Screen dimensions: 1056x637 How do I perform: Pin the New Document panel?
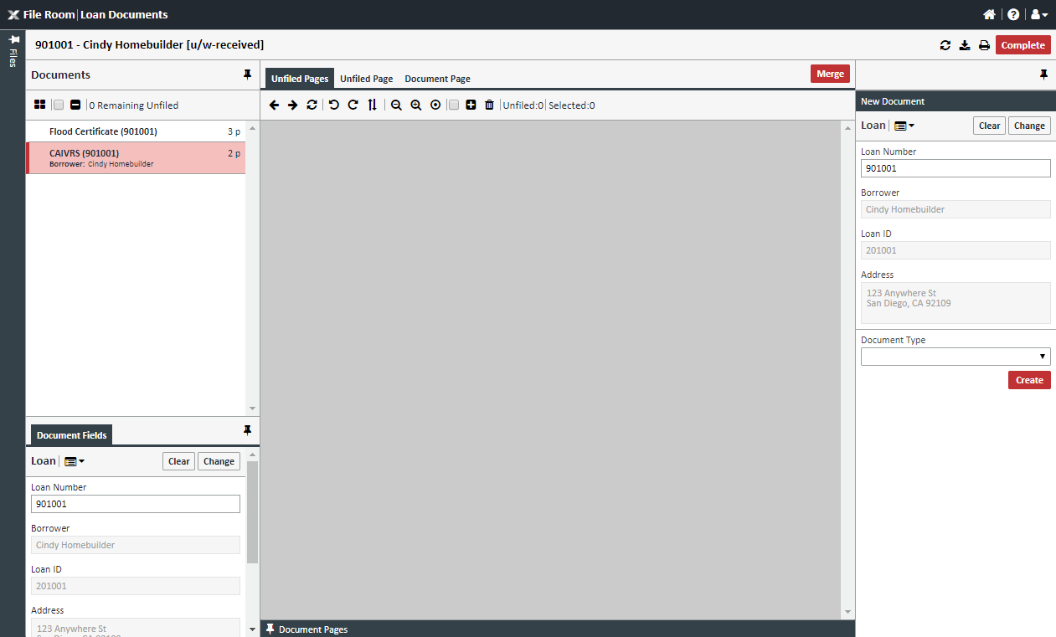(x=1043, y=74)
